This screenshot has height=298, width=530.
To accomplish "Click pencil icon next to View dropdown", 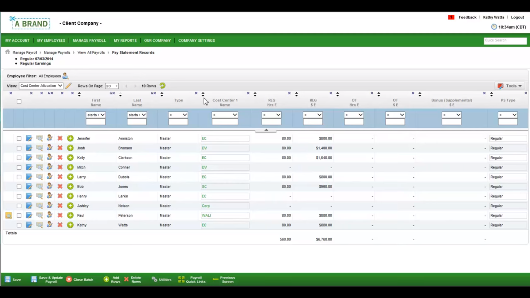I will click(x=68, y=86).
